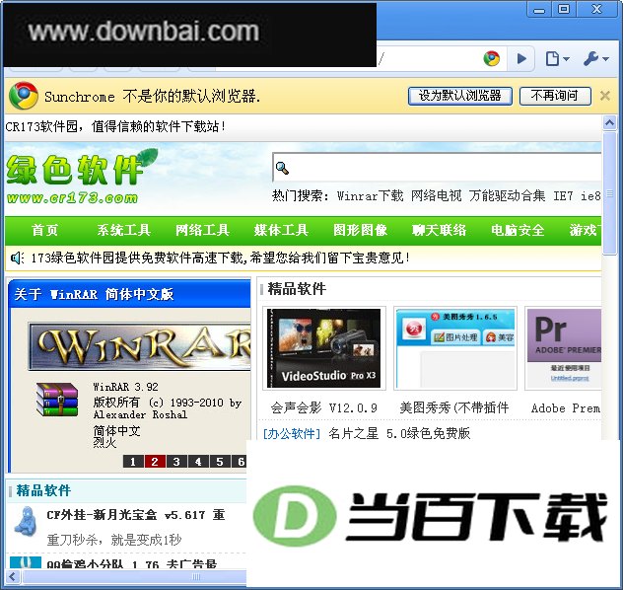Click the magnifier search icon

click(282, 168)
